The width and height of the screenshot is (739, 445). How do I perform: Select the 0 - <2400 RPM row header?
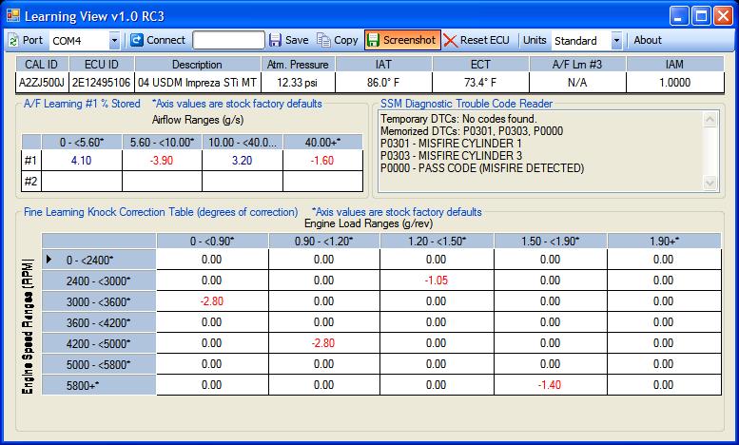[x=99, y=259]
